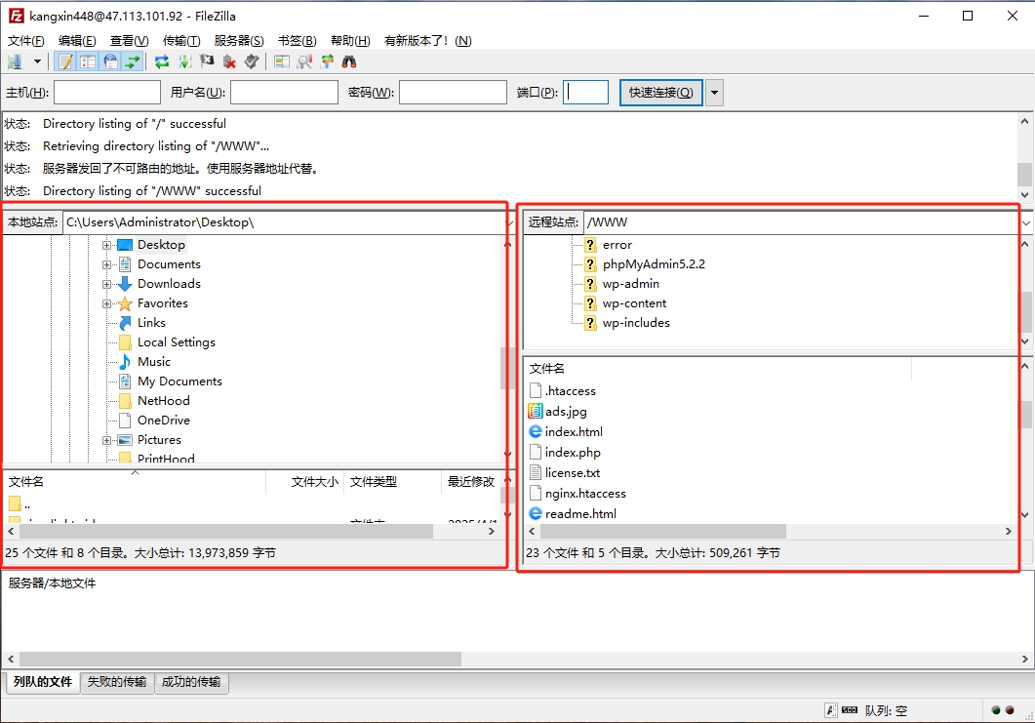Click the 密码(W) password field

[453, 93]
